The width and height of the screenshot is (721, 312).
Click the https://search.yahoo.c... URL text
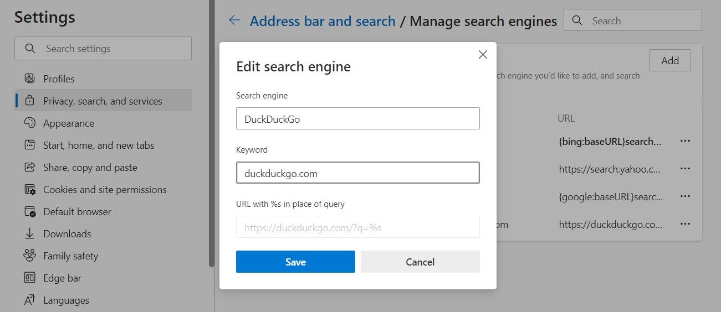tap(611, 169)
